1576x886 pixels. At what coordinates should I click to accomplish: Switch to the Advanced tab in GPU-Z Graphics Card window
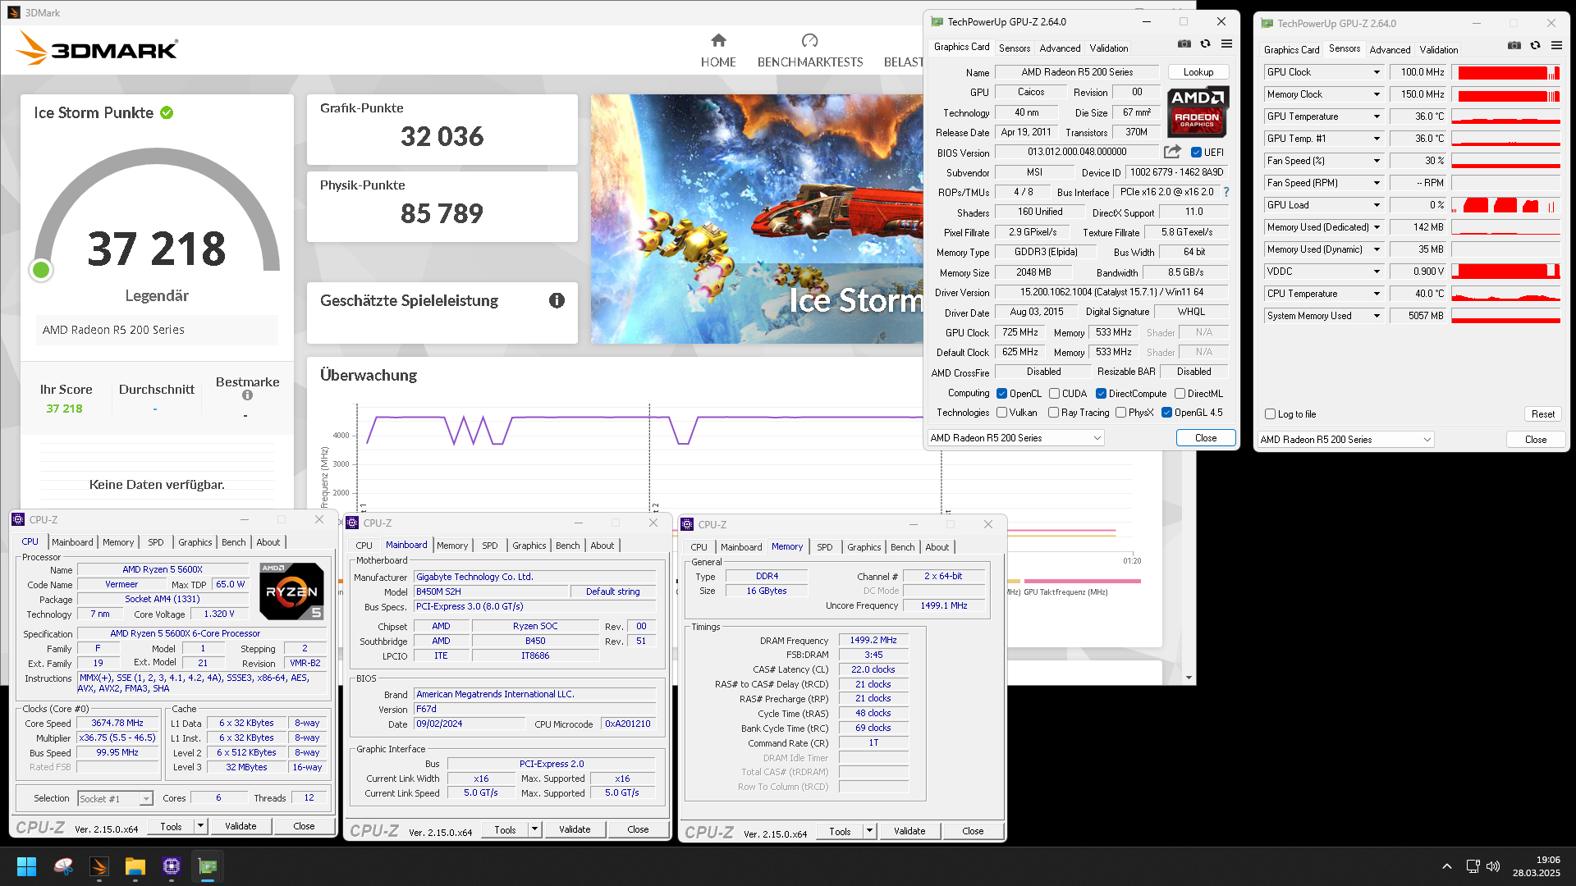tap(1060, 48)
